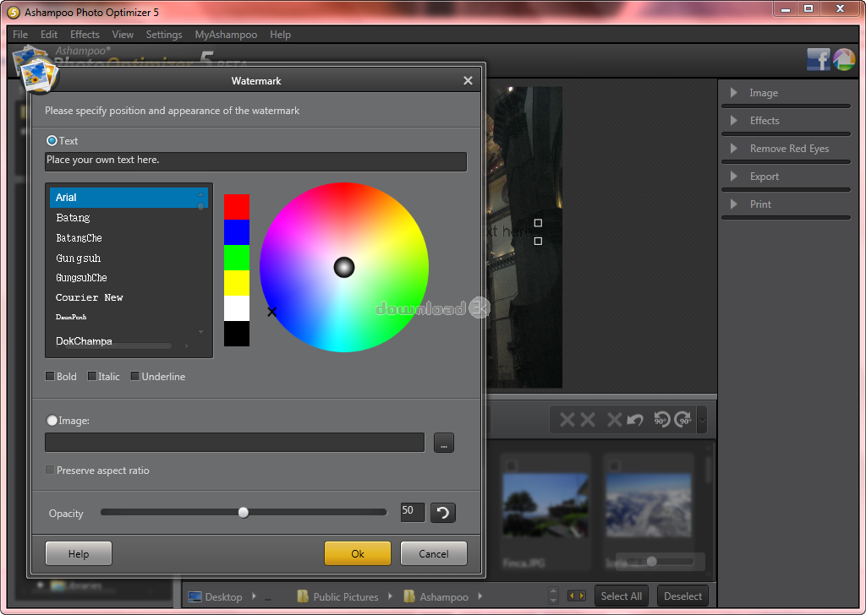Open the View menu
This screenshot has height=615, width=866.
click(x=123, y=34)
